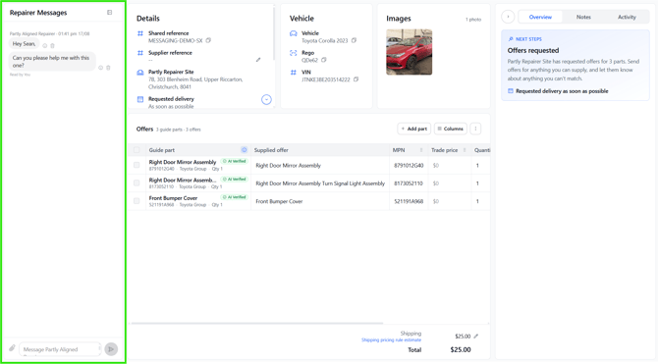
Task: Delete the 'Can you please help' message
Action: pyautogui.click(x=108, y=68)
